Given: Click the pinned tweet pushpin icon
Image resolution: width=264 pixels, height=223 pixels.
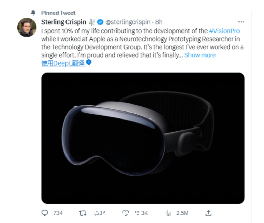Looking at the screenshot, I should point(33,13).
